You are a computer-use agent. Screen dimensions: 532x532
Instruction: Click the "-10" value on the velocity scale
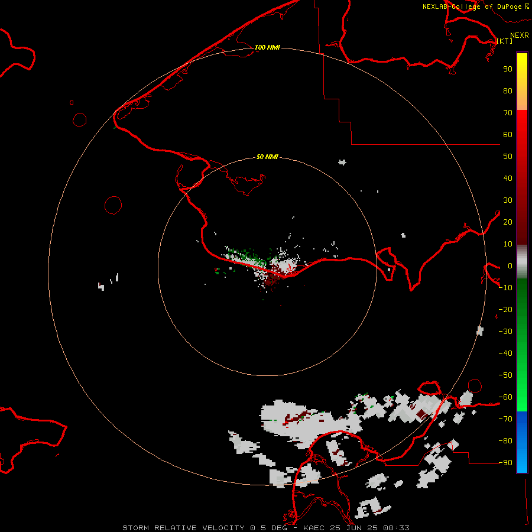[505, 288]
